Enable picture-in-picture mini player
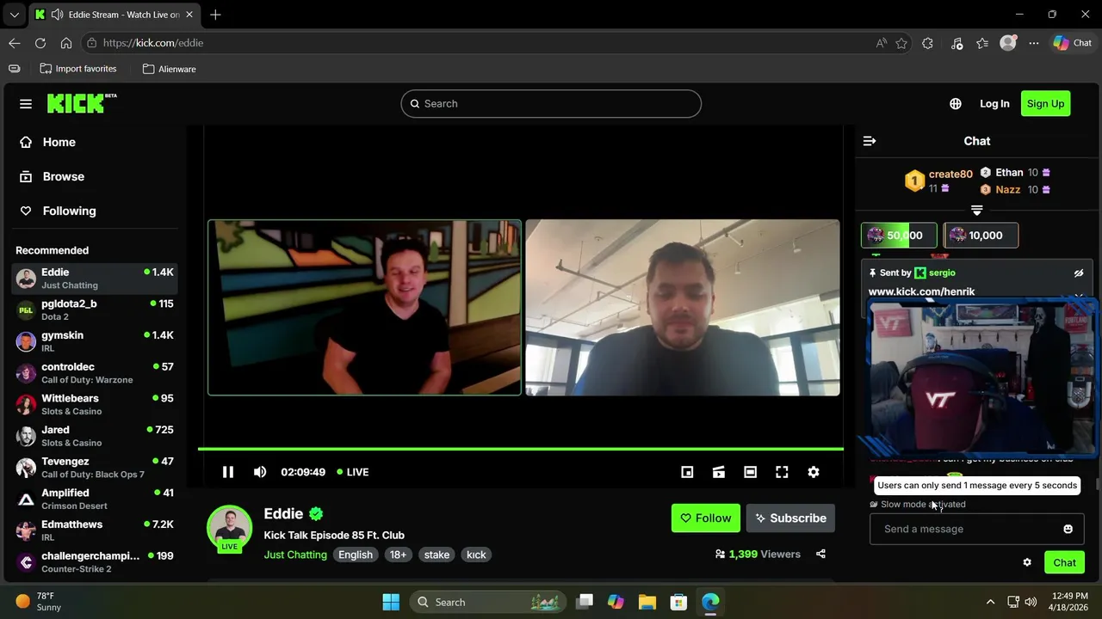1102x619 pixels. [x=687, y=472]
